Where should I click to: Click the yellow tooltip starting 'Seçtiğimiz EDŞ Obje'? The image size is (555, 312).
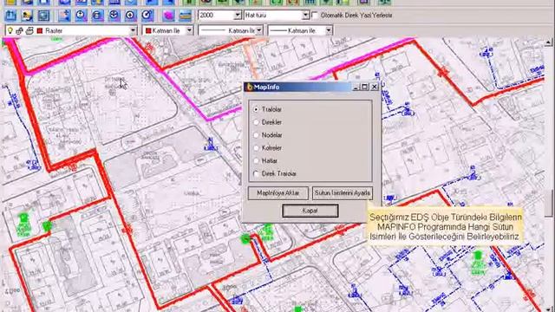pos(445,227)
